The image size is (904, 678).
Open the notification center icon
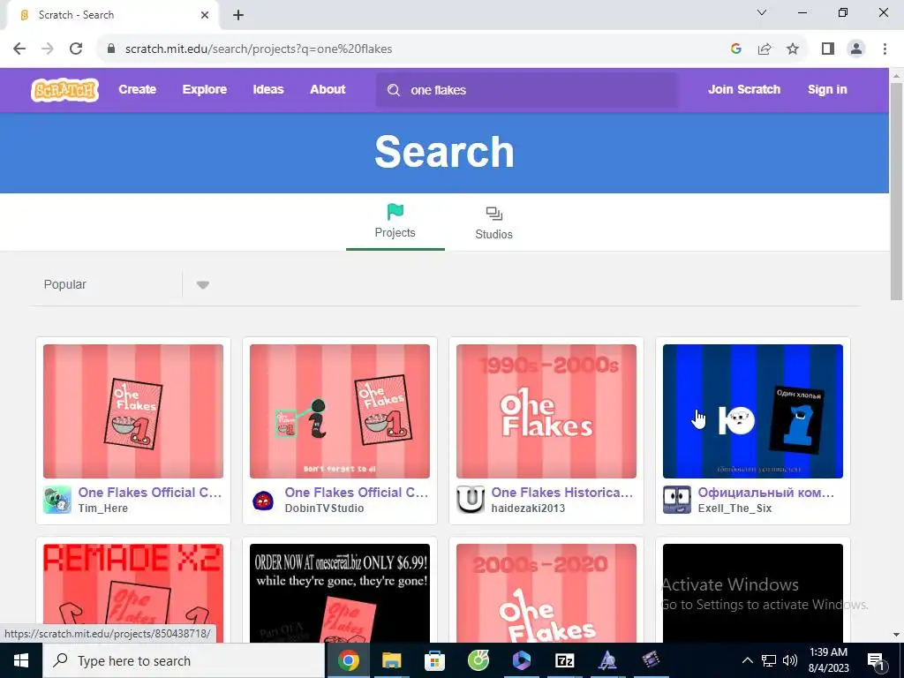tap(877, 661)
